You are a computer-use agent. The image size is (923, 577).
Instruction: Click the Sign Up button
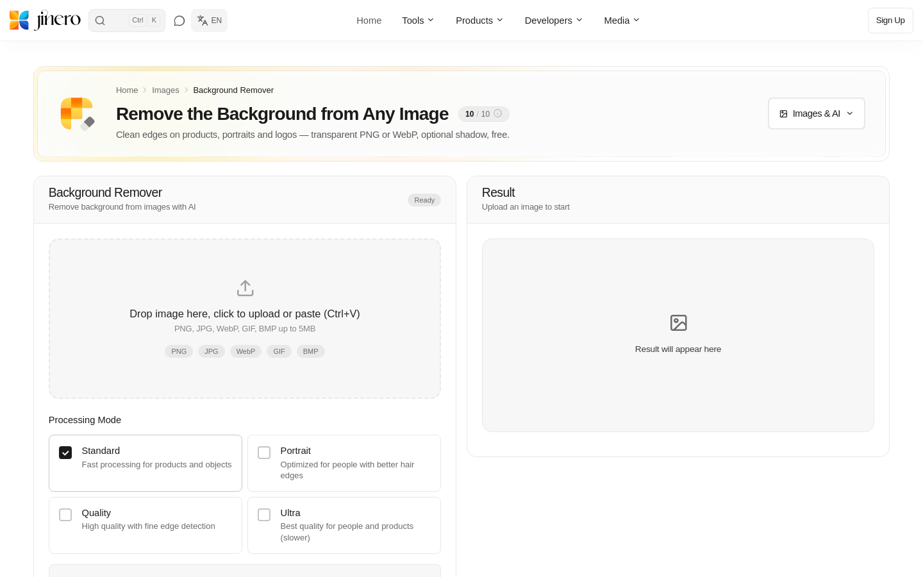[x=890, y=21]
